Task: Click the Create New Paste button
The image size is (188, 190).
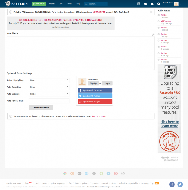Action: (x=41, y=108)
